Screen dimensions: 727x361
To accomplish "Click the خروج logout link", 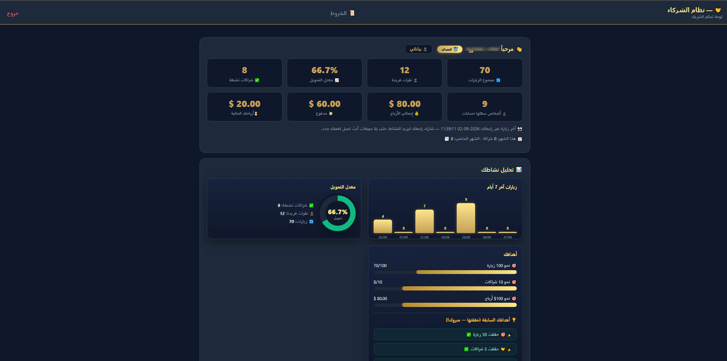I will (x=13, y=13).
